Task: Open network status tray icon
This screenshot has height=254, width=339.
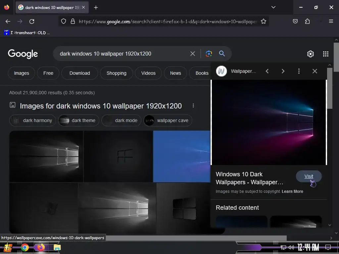Action: 283,247
